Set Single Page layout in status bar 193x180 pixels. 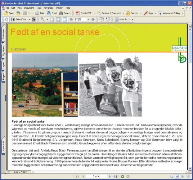click(172, 176)
